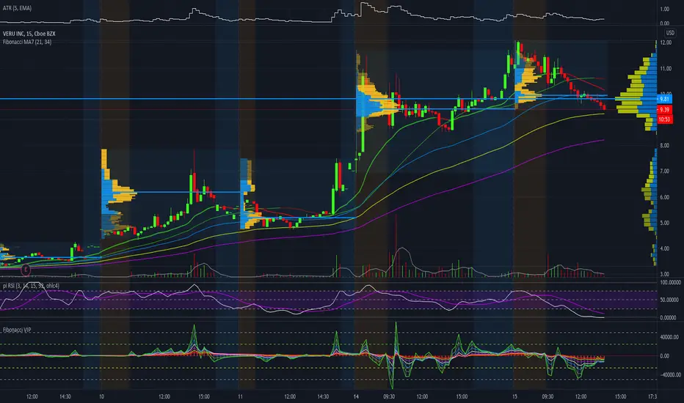Screen dimensions: 684x403
Task: Click the 50.00000 RSI scale label
Action: pyautogui.click(x=669, y=300)
